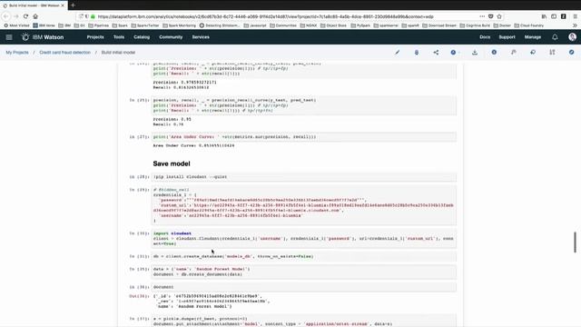Viewport: 581px width, 327px height.
Task: Click the schedule clock icon in toolbar
Action: [x=453, y=53]
